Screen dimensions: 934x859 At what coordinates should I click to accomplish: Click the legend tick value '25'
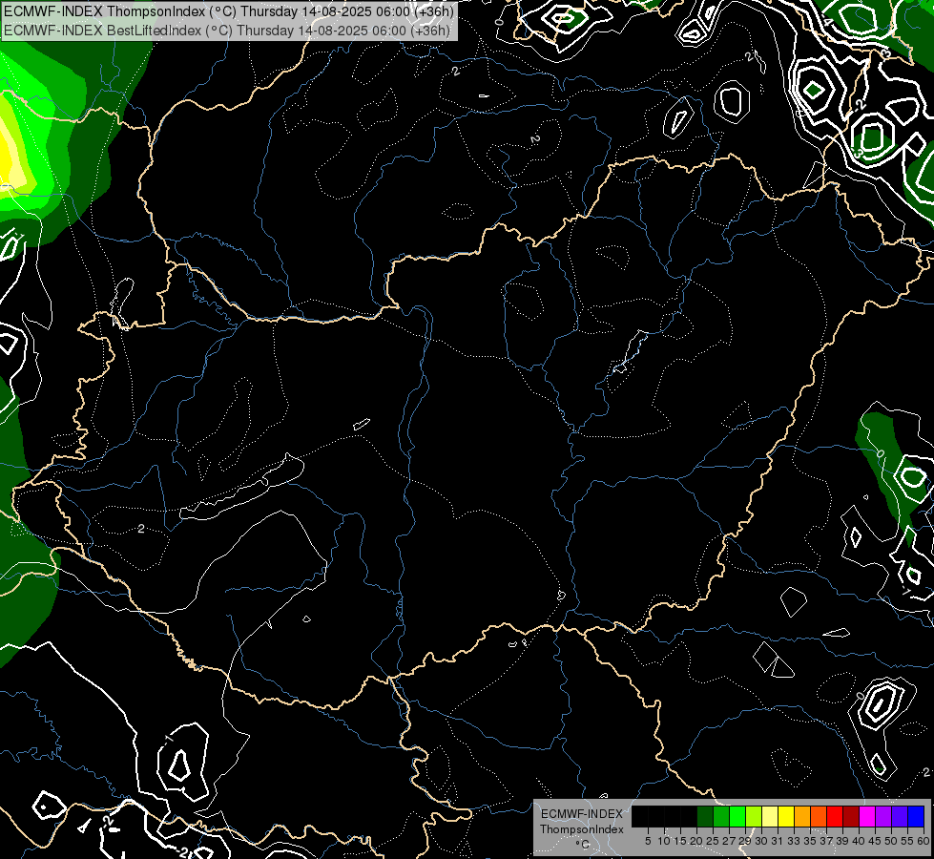pos(713,841)
